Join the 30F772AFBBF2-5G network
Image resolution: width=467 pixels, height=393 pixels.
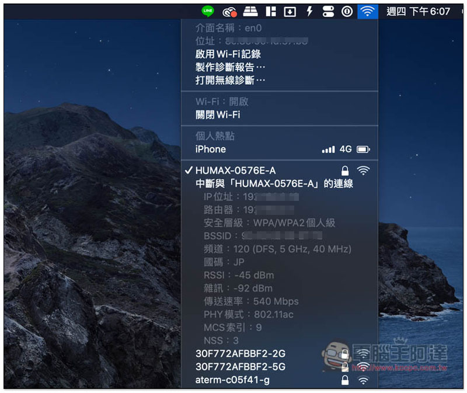241,367
